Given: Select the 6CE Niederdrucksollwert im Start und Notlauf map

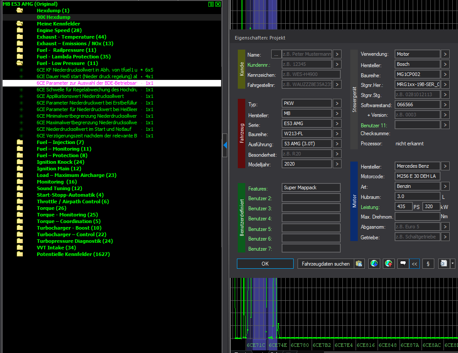Looking at the screenshot, I should tap(84, 129).
